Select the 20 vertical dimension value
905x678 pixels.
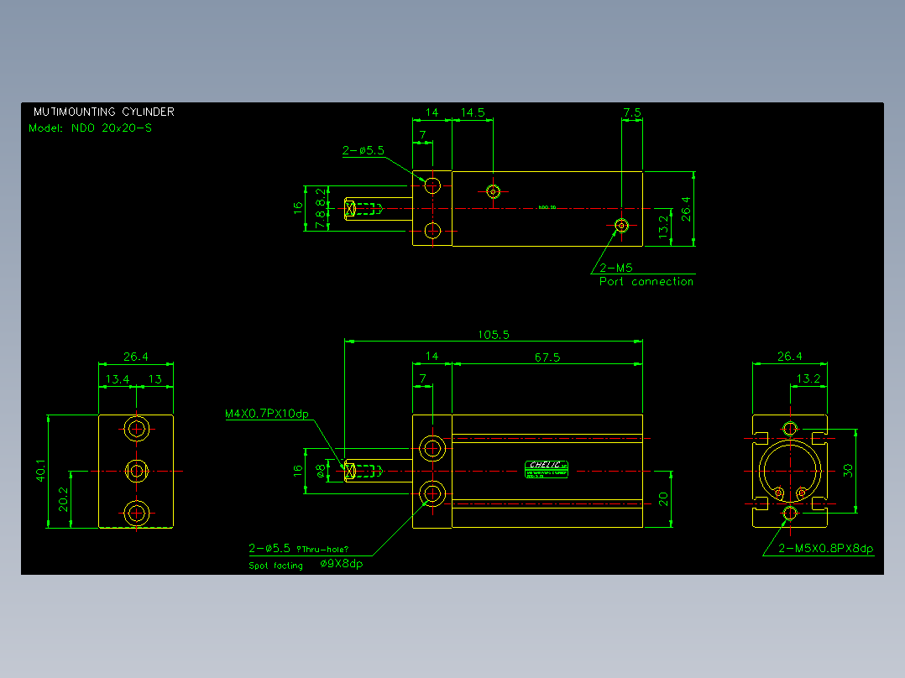662,499
